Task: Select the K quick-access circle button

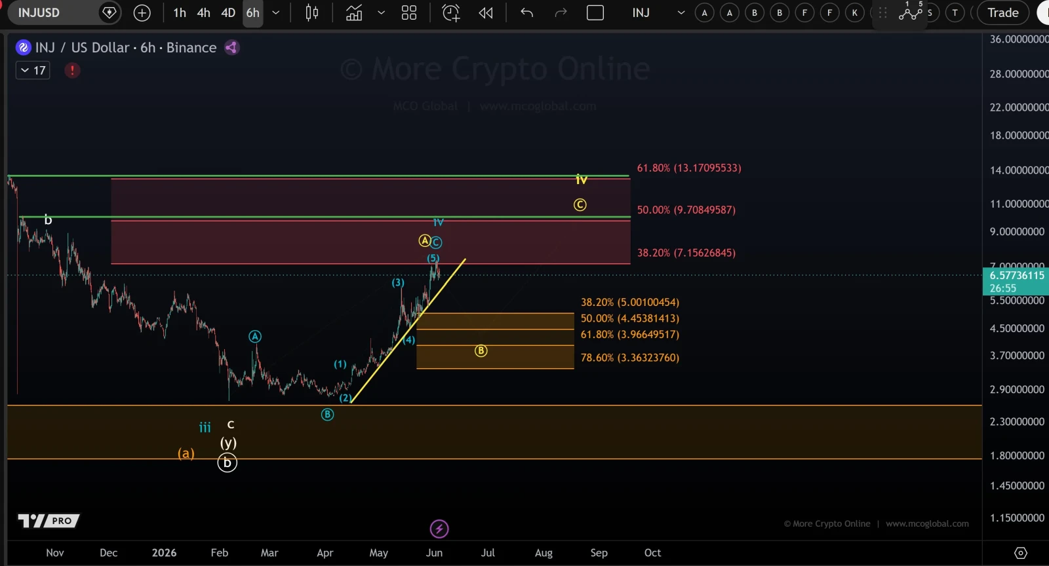Action: [x=855, y=12]
